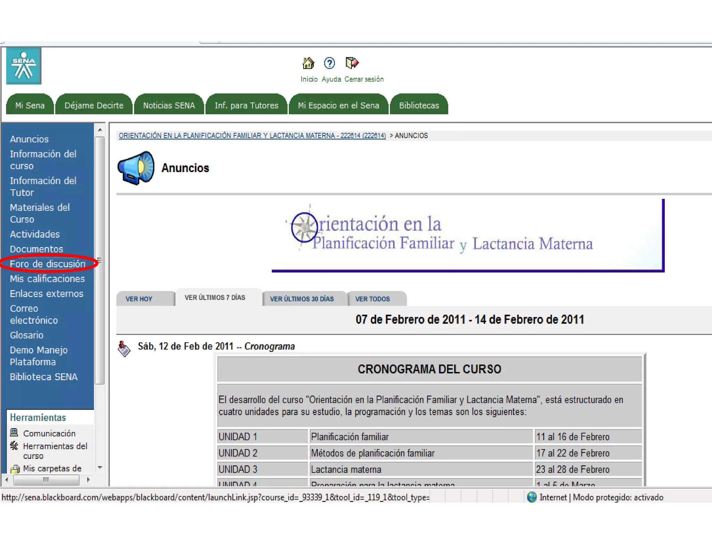Open Mis calificaciones sidebar link
This screenshot has height=534, width=712.
(47, 279)
